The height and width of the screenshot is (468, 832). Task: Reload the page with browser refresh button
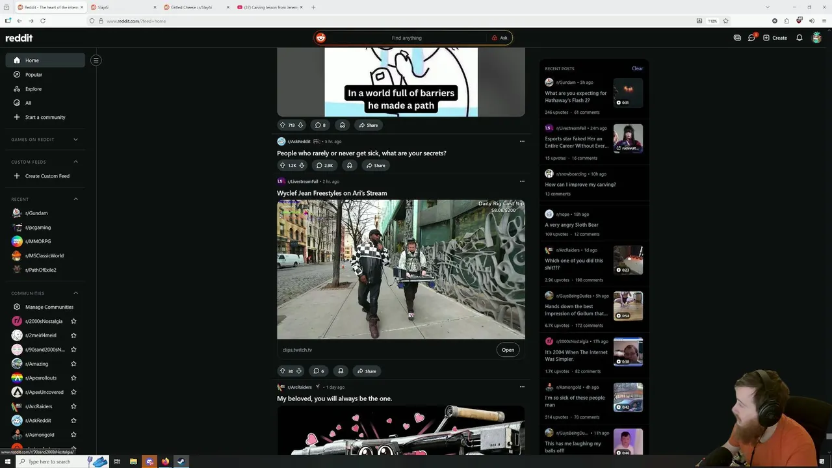click(x=43, y=21)
